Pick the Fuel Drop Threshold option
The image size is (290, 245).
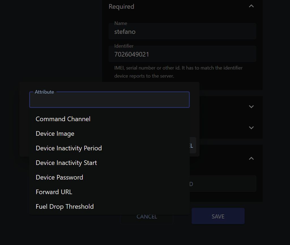(65, 206)
